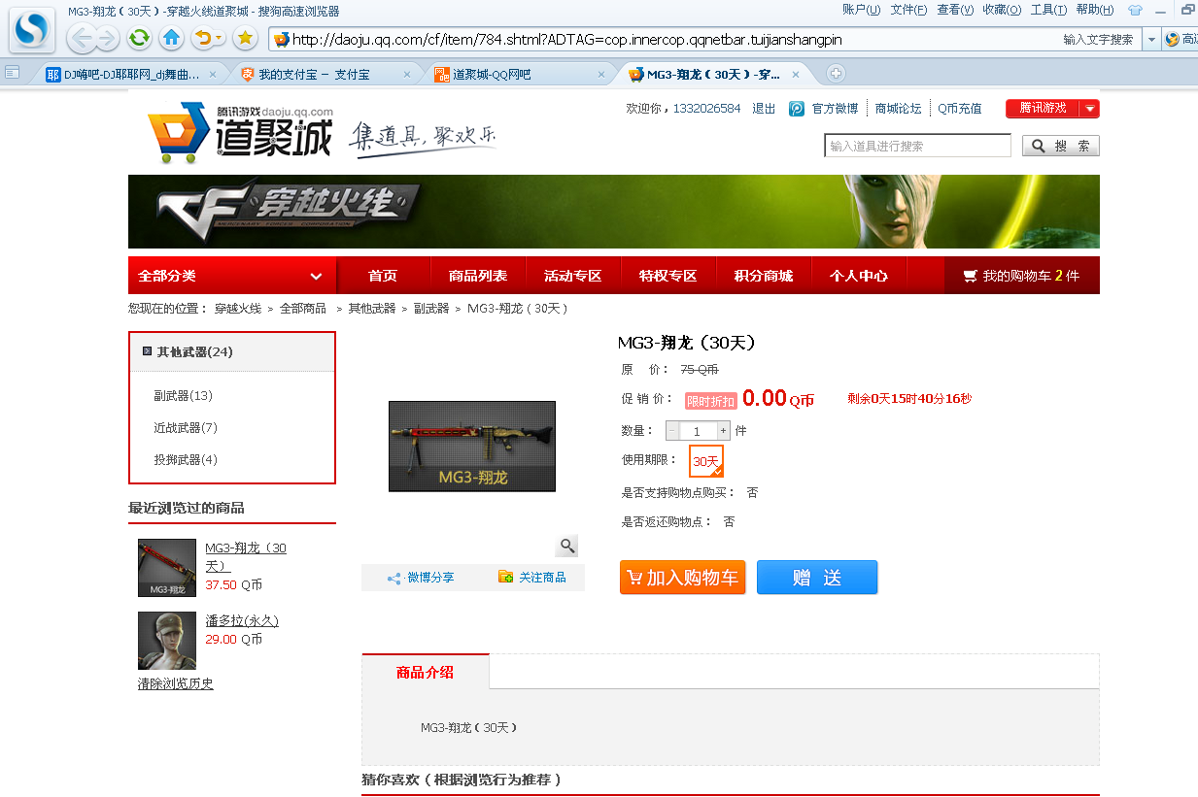1198x797 pixels.
Task: Click the 搜索 button
Action: [x=1061, y=146]
